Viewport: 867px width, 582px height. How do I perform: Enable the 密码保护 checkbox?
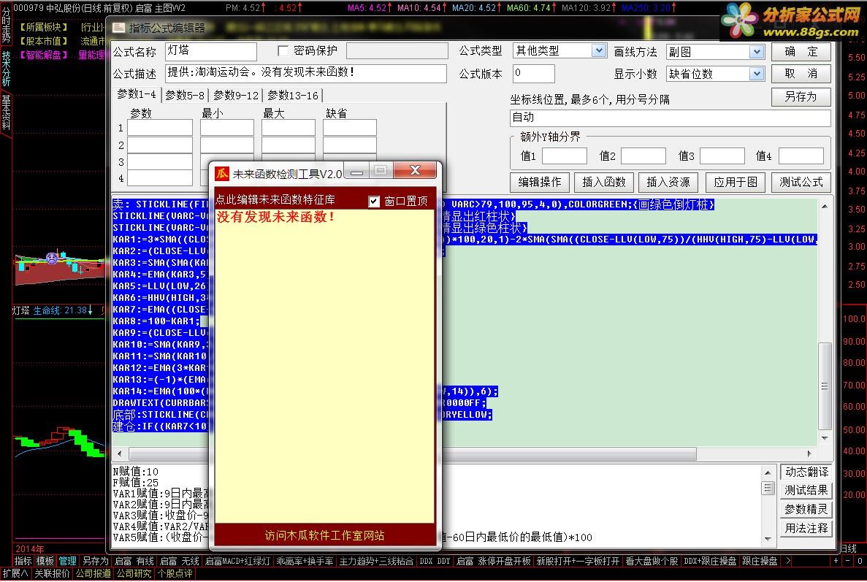[283, 51]
